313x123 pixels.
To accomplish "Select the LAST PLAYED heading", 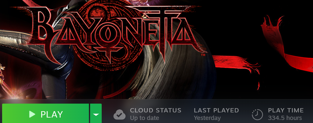I will tap(216, 110).
